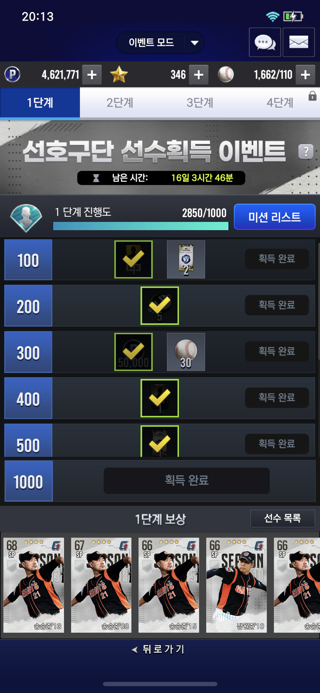This screenshot has width=320, height=693.
Task: Click the 1 단계 진행도 progress bar
Action: pos(141,226)
